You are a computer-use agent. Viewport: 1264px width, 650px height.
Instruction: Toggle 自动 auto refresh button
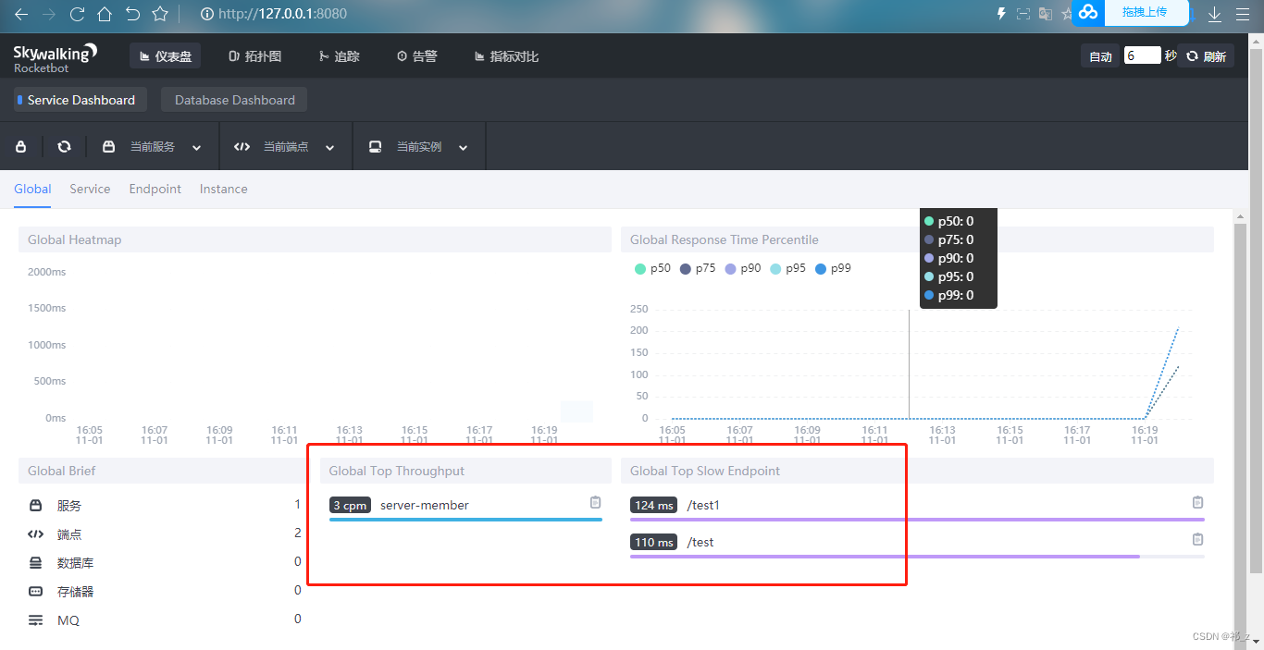click(x=1100, y=56)
